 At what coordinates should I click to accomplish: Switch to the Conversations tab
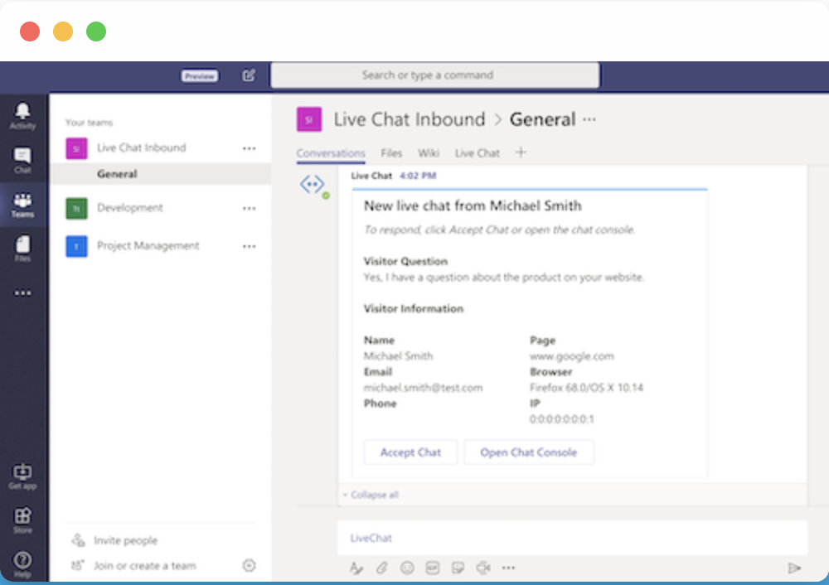pos(331,153)
